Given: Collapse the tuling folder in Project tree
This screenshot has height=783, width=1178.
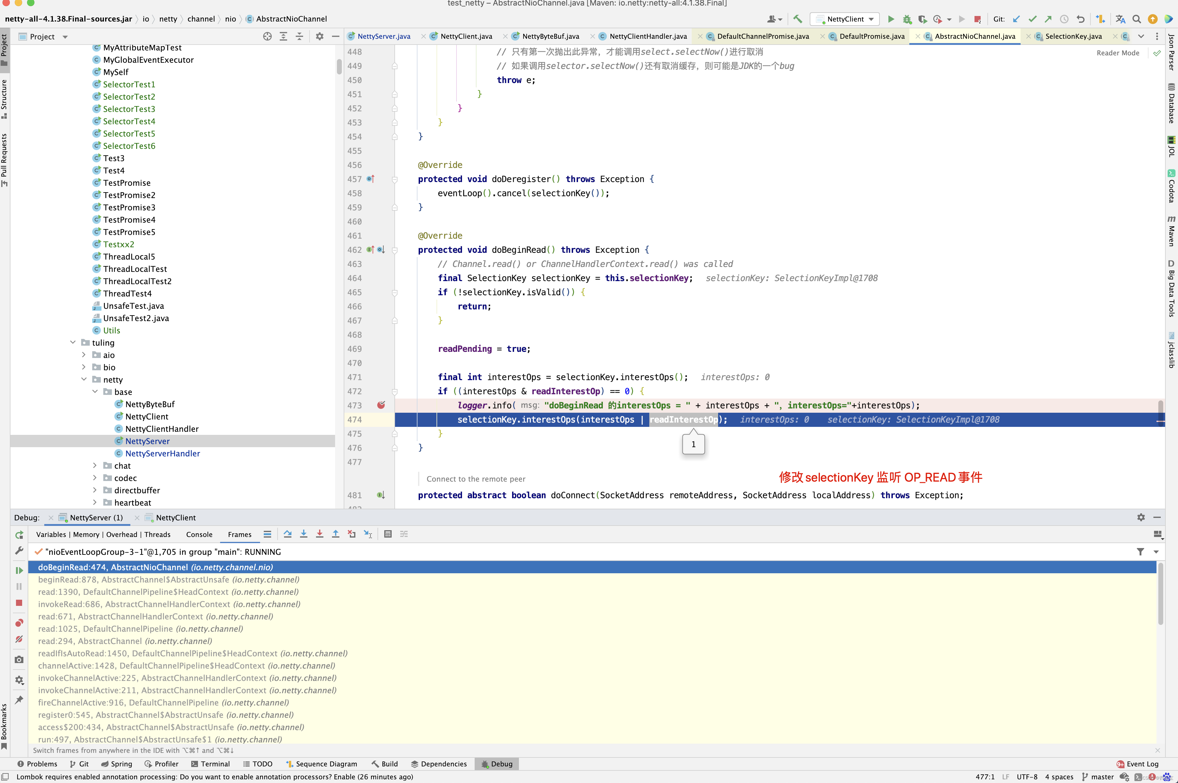Looking at the screenshot, I should point(73,343).
